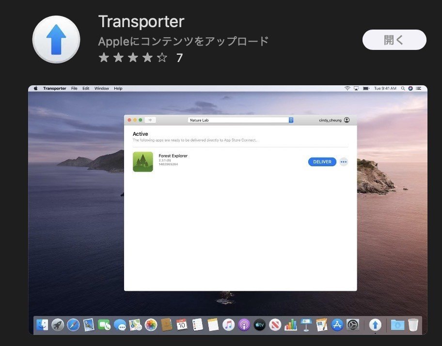Open the Apple menu
Viewport: 442px width, 346px height.
click(x=36, y=88)
